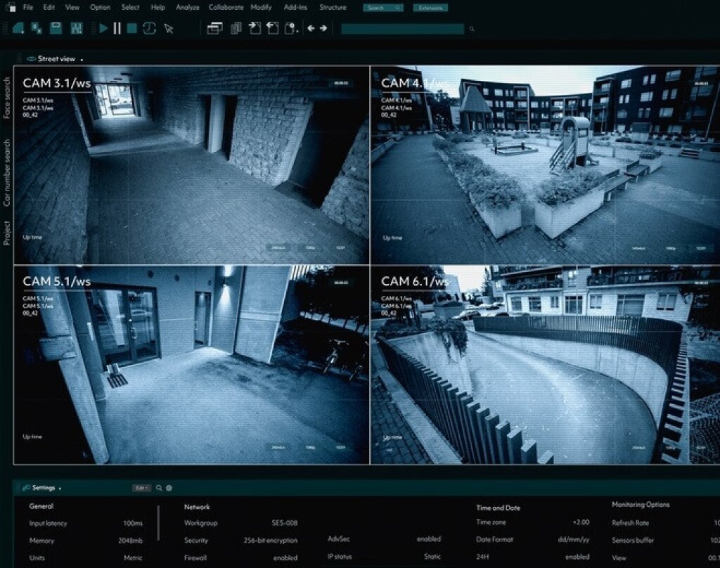Switch to the Face search side tab
The height and width of the screenshot is (568, 720).
click(7, 97)
